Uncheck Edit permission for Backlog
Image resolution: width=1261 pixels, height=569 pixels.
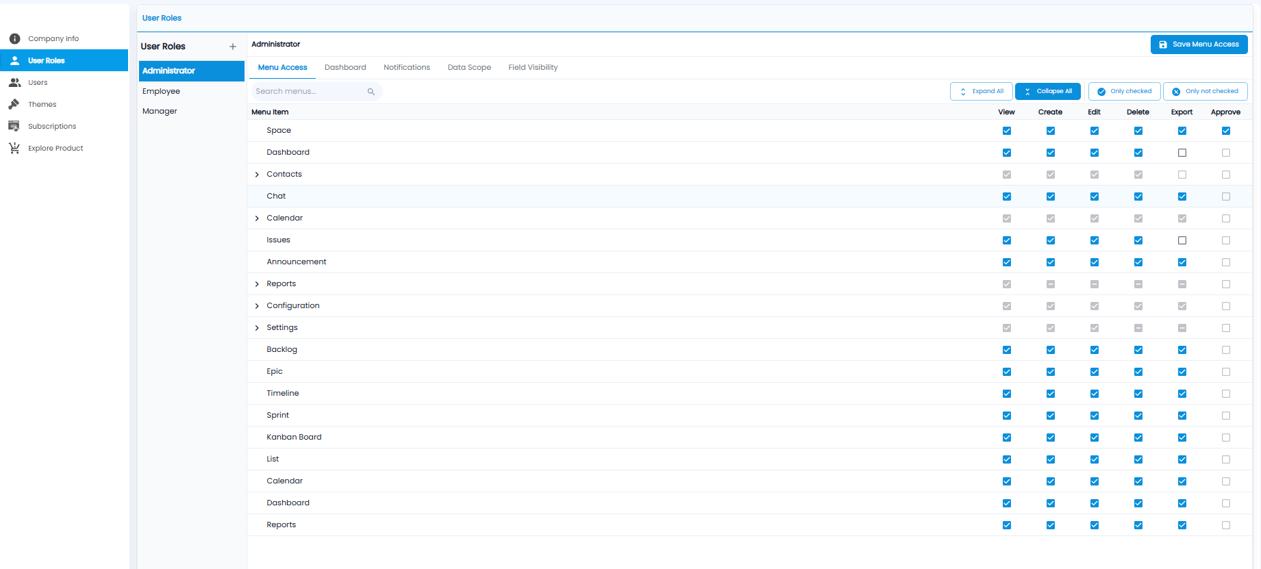[x=1095, y=350]
